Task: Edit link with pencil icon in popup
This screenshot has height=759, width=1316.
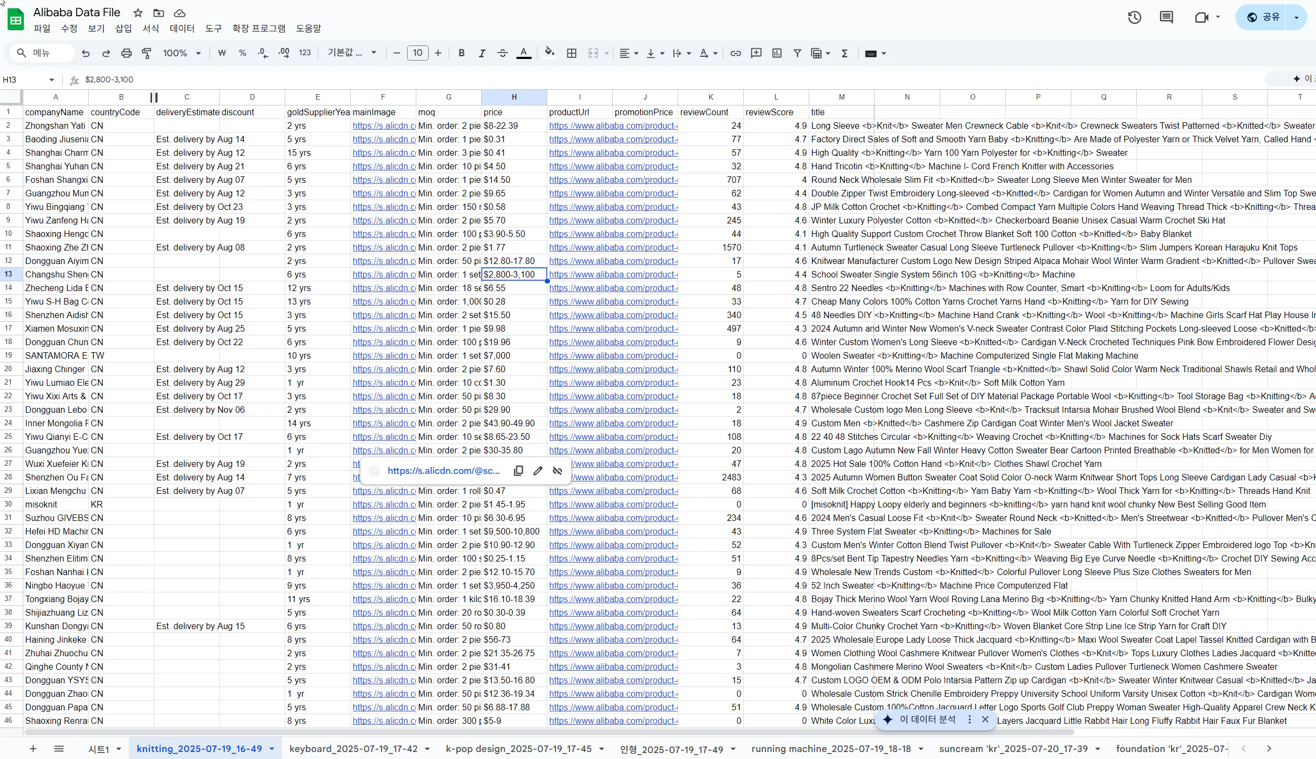Action: coord(538,471)
